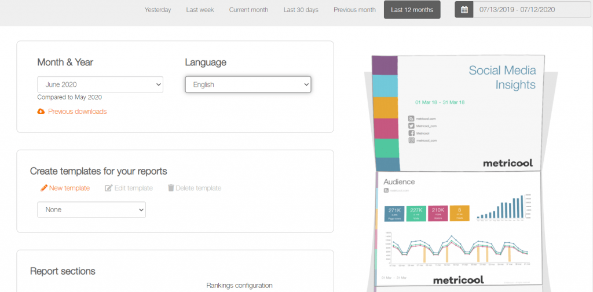Pick the Previous month range
593x292 pixels.
pyautogui.click(x=355, y=10)
